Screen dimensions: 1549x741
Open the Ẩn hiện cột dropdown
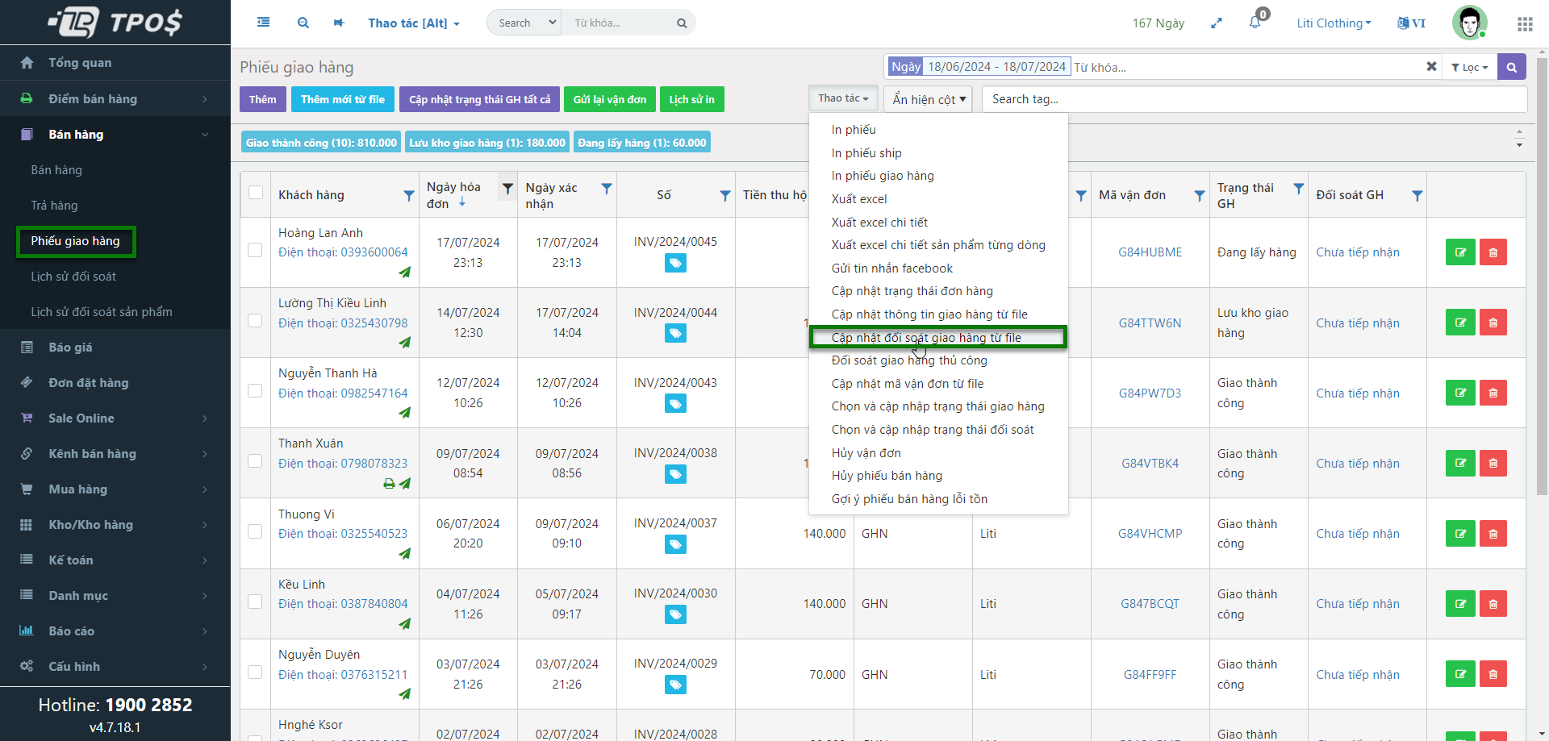[929, 99]
